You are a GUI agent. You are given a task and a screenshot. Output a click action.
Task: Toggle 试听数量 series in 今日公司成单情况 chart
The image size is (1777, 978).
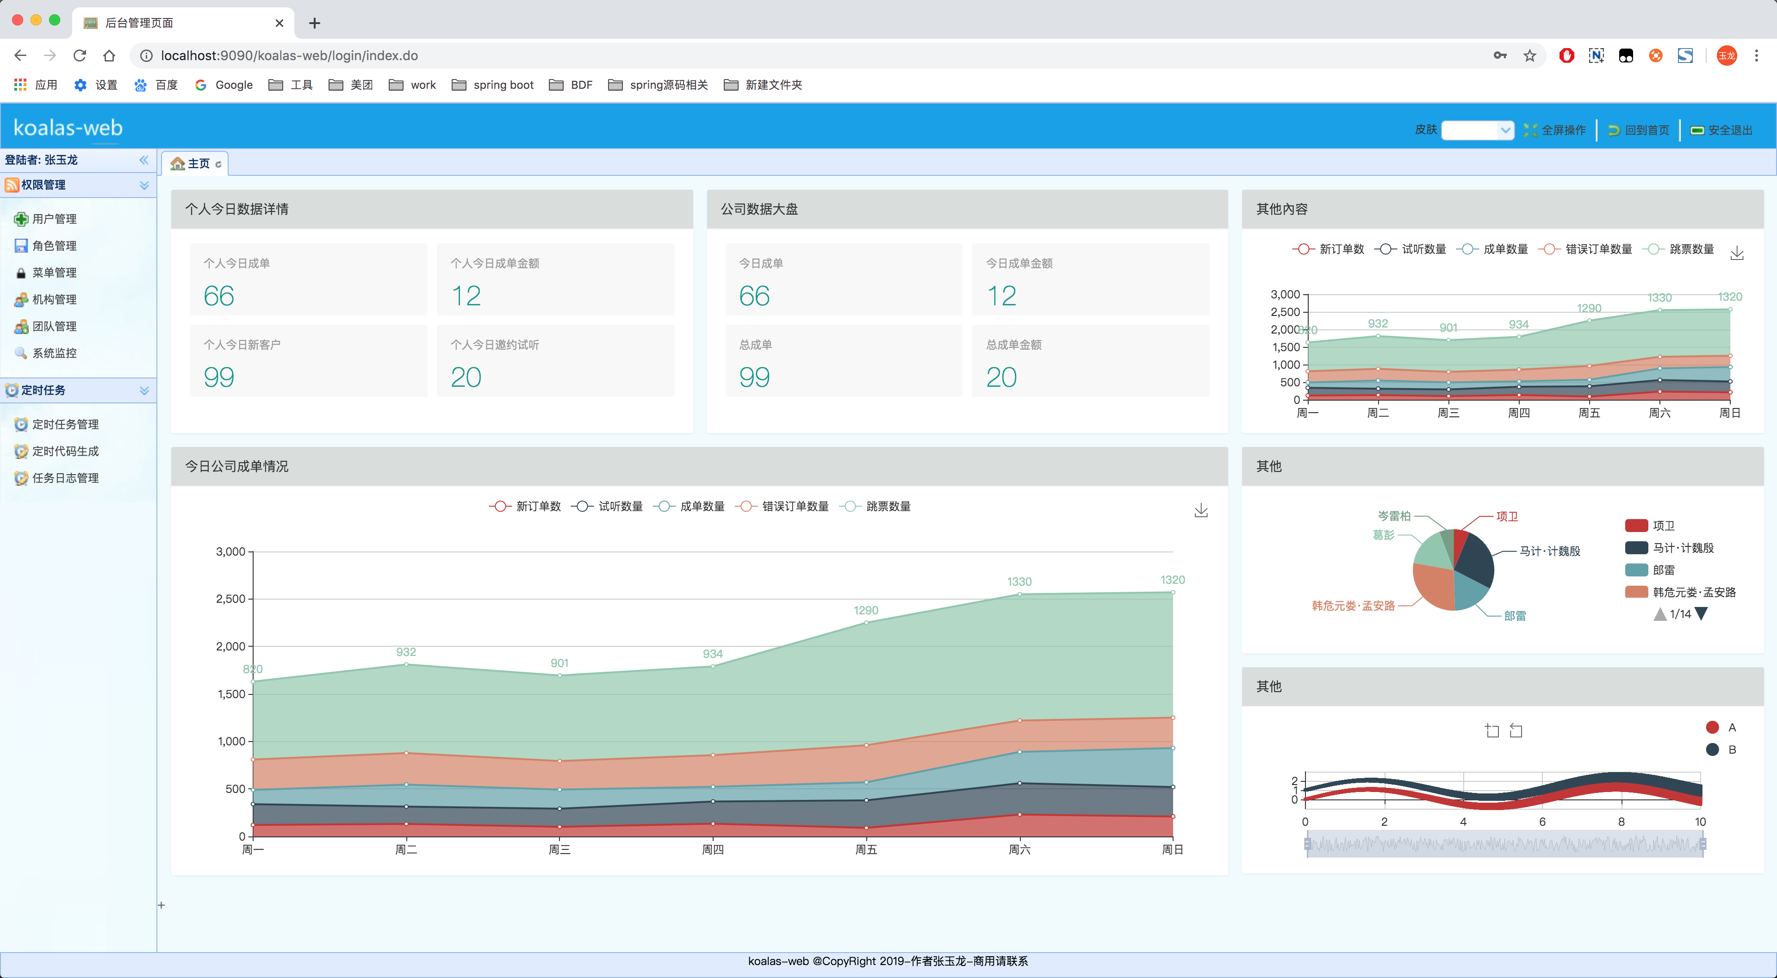[607, 506]
